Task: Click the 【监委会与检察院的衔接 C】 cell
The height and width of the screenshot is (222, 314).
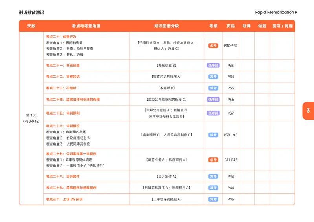Action: [x=166, y=100]
